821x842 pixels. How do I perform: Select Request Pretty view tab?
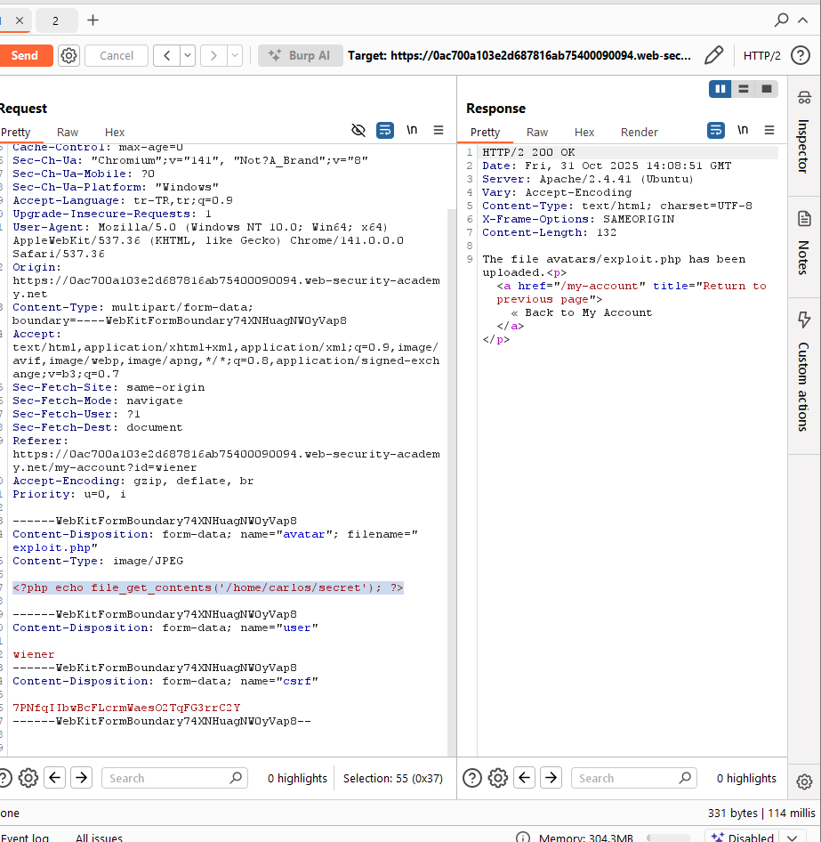pyautogui.click(x=15, y=132)
